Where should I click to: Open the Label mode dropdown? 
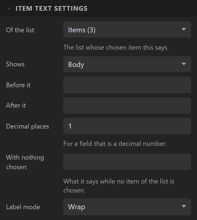pos(127,207)
